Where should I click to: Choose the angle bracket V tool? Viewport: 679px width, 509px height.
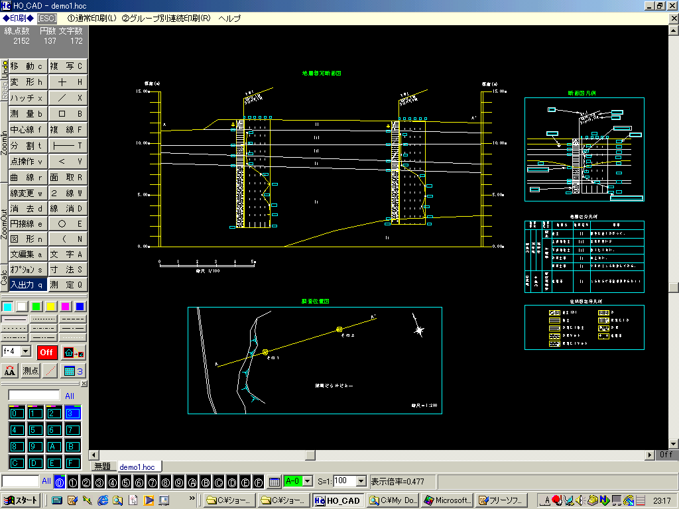click(x=68, y=162)
